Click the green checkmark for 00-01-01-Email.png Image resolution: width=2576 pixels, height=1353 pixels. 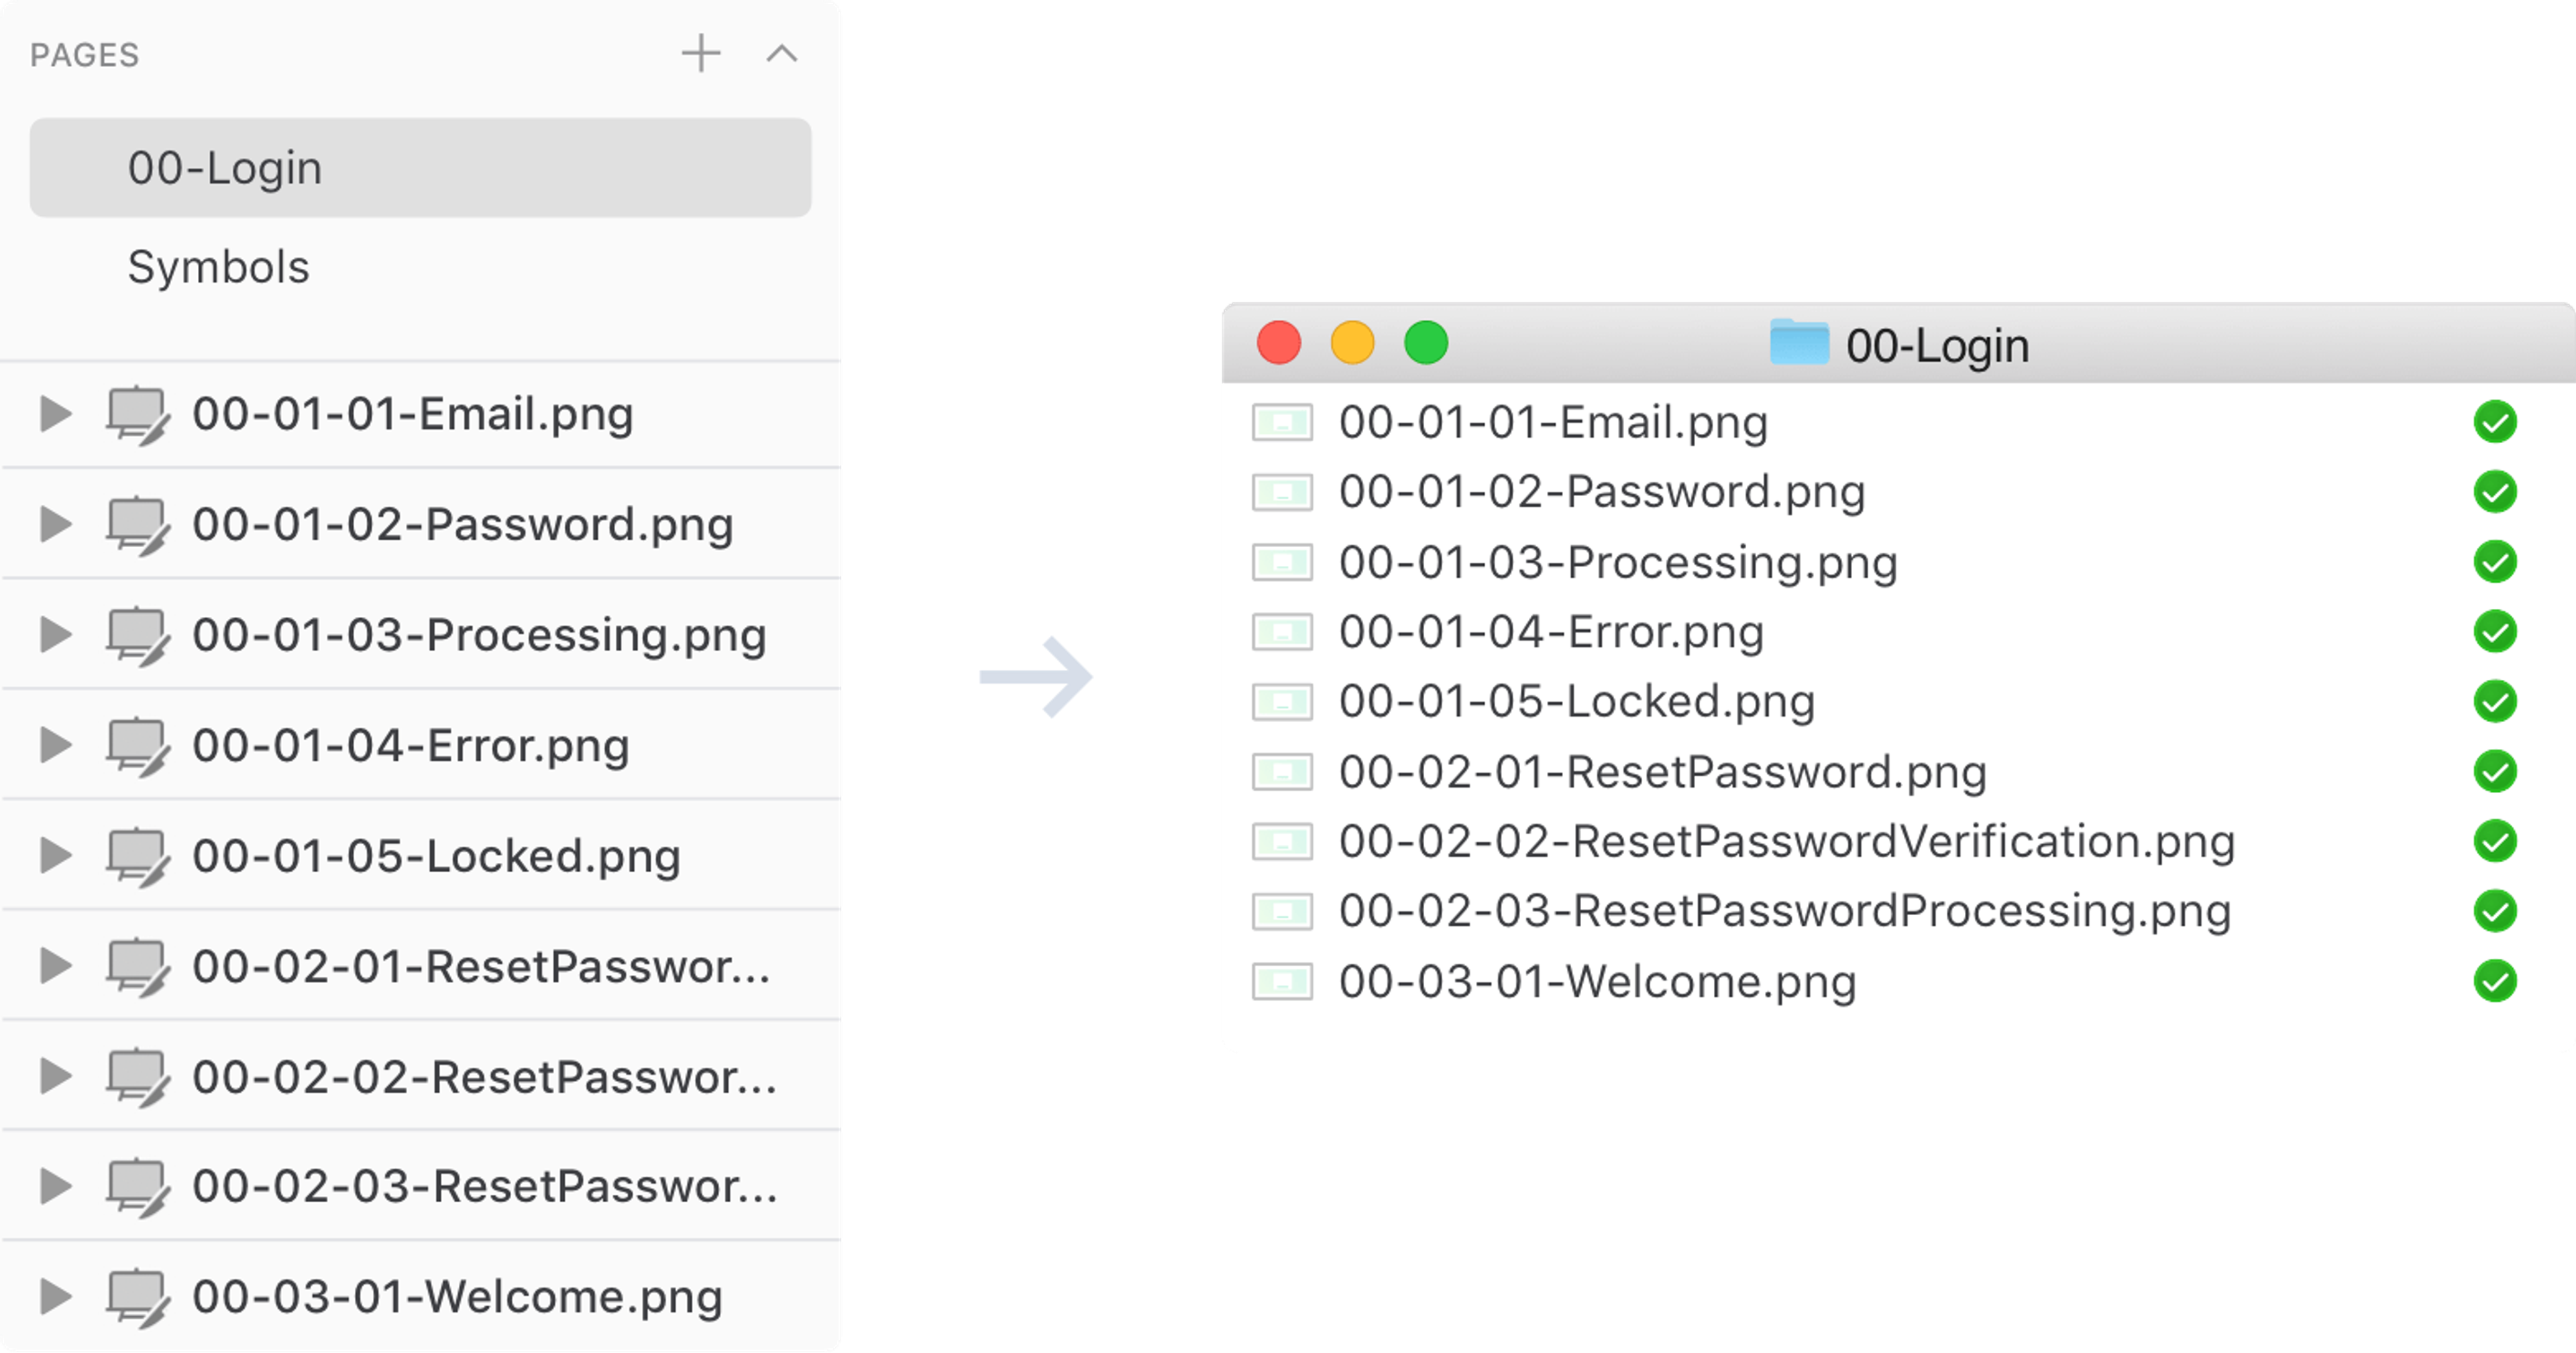click(2496, 422)
